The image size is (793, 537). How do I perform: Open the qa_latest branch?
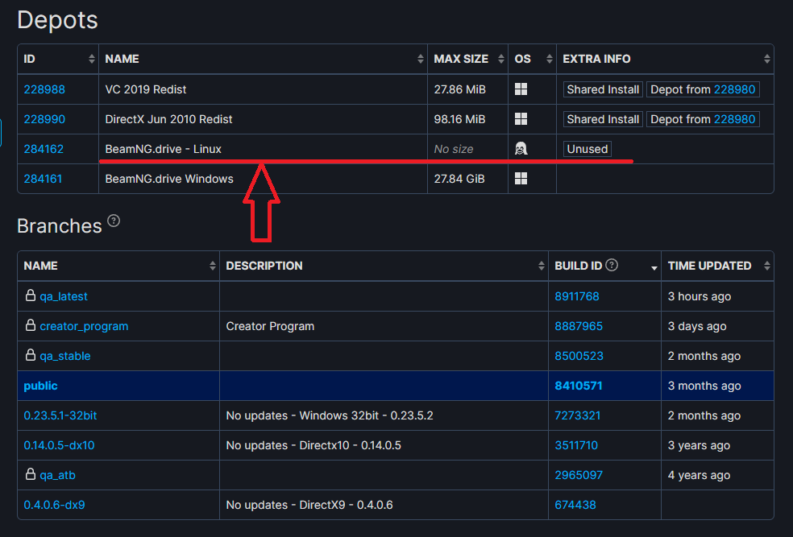pyautogui.click(x=64, y=296)
